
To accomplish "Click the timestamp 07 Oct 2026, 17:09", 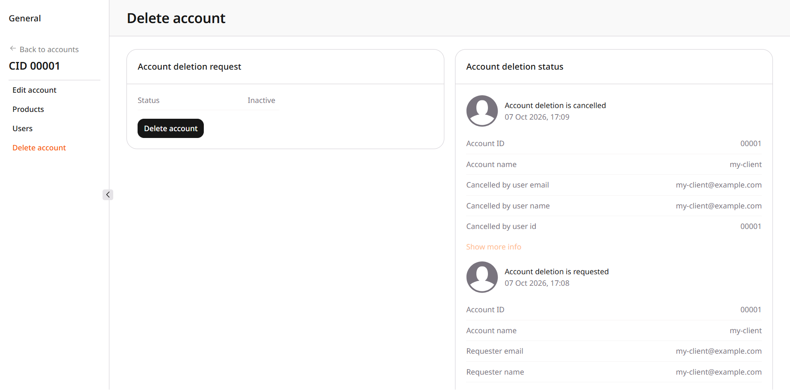I will [x=537, y=117].
